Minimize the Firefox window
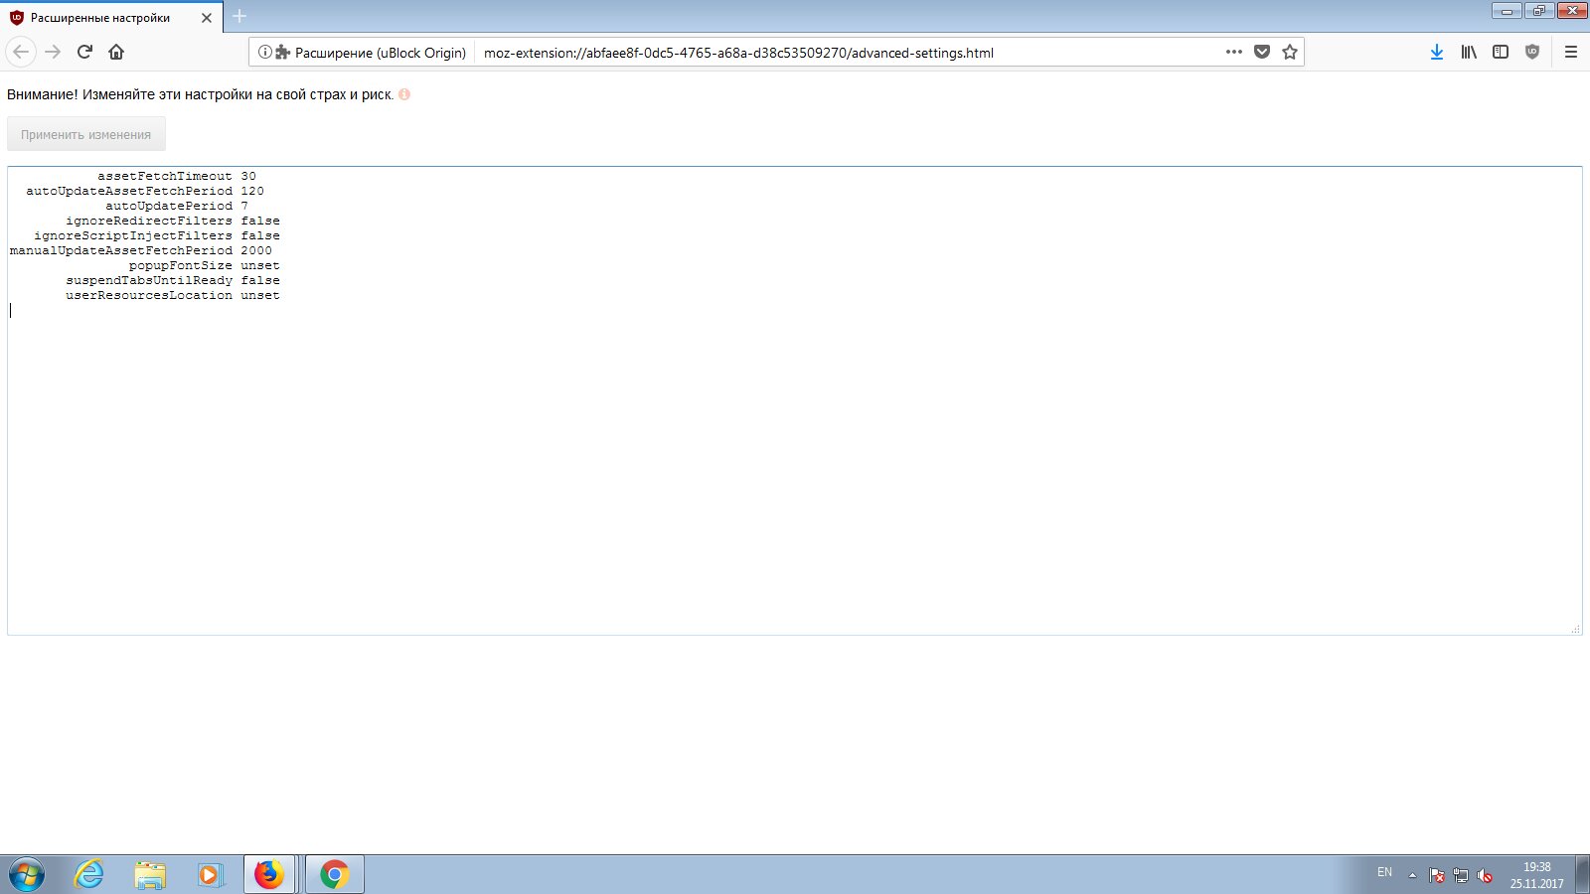1590x894 pixels. pos(1507,11)
